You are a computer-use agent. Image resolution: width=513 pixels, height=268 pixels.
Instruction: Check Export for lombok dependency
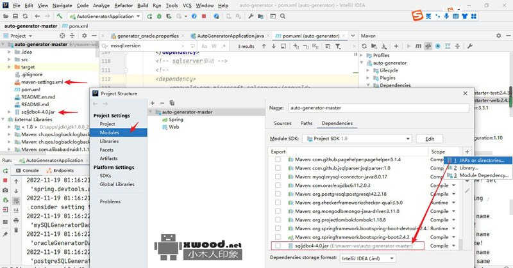coord(278,219)
